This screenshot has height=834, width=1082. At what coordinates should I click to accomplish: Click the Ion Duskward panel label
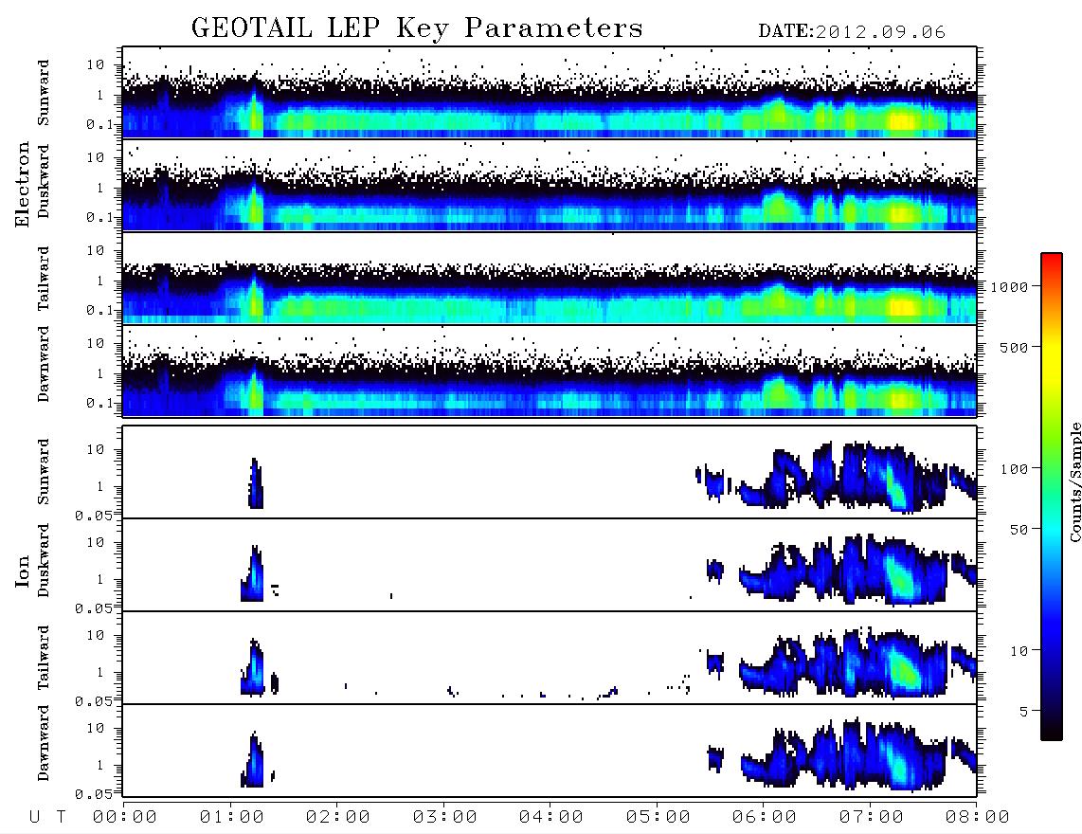pos(43,560)
